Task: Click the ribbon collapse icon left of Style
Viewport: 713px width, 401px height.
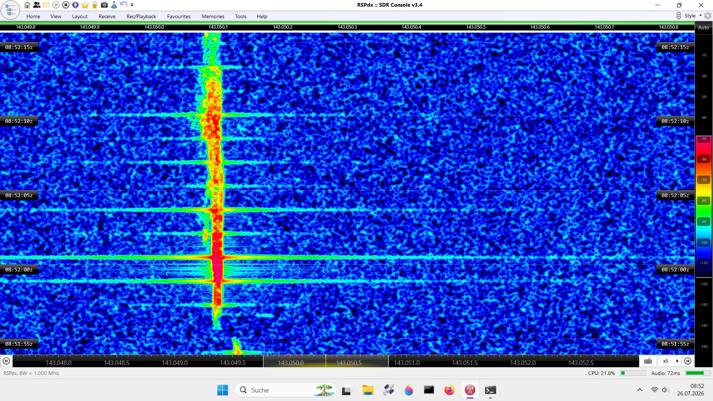Action: pyautogui.click(x=678, y=16)
